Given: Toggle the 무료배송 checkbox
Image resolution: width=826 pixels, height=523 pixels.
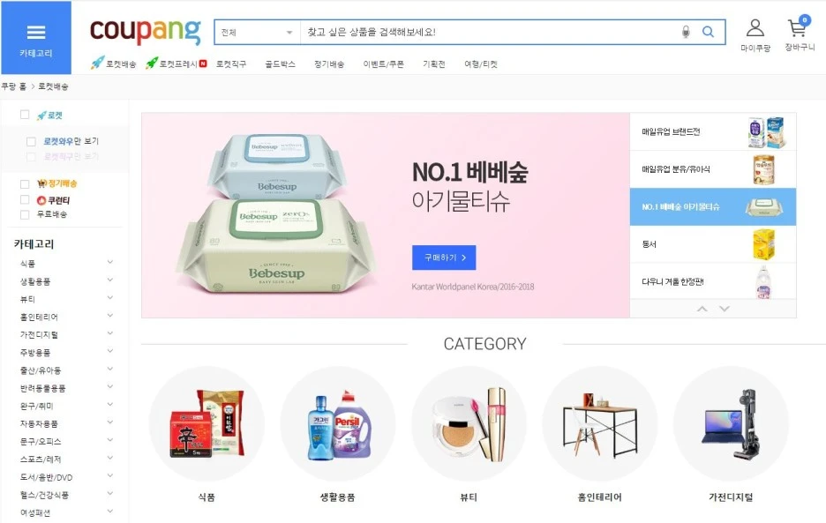Looking at the screenshot, I should pos(24,214).
